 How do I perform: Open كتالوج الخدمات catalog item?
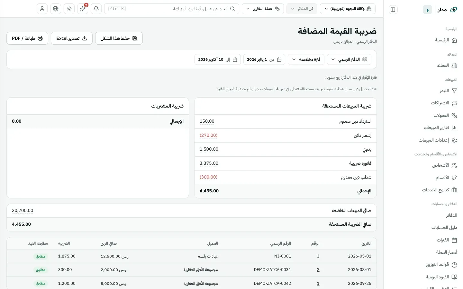pyautogui.click(x=440, y=190)
